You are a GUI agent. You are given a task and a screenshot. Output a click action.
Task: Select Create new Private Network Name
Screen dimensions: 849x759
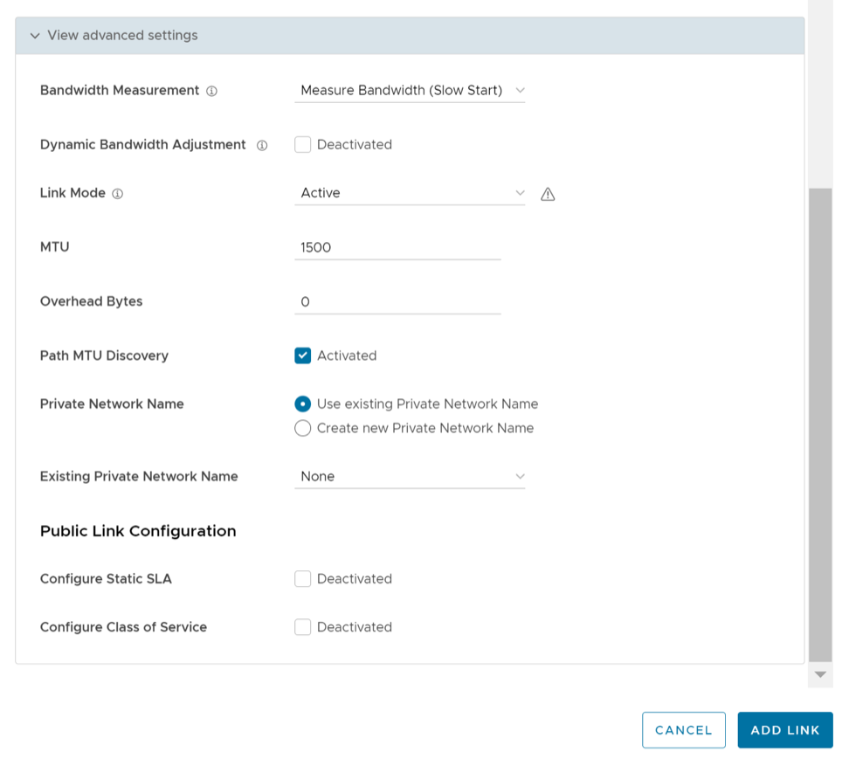tap(303, 428)
